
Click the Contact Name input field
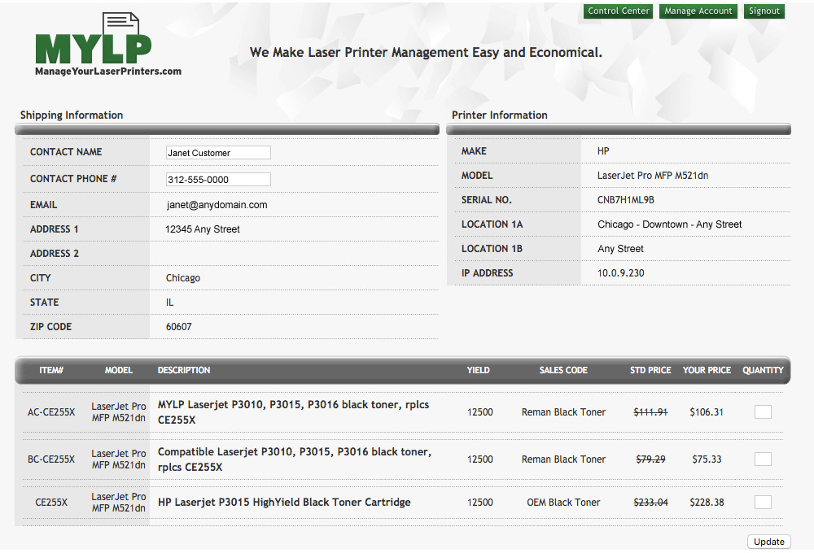[x=218, y=153]
